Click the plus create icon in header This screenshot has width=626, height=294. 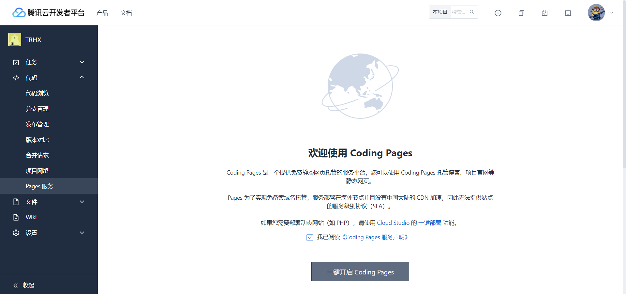point(498,13)
